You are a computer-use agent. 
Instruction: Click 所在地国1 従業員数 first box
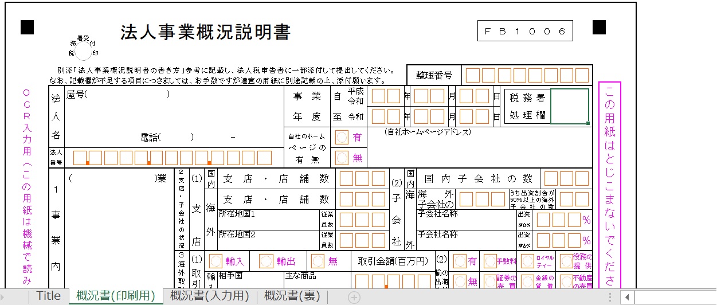click(347, 220)
